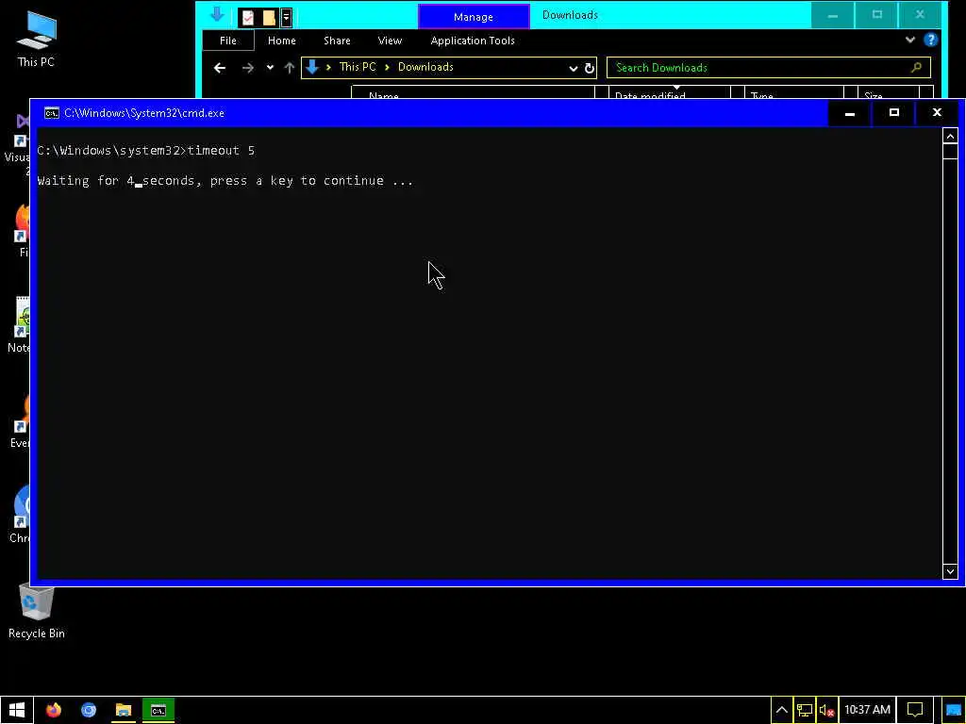Screen dimensions: 966x724
Task: Click the cmd.exe title bar icon
Action: 52,113
